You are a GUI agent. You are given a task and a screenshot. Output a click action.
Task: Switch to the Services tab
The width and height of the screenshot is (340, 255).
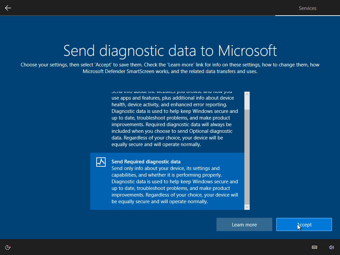(x=307, y=8)
